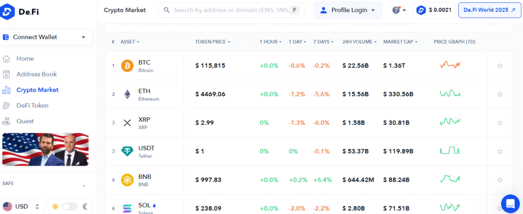The image size is (523, 214).
Task: Collapse the SAFE sidebar section
Action: (x=84, y=185)
